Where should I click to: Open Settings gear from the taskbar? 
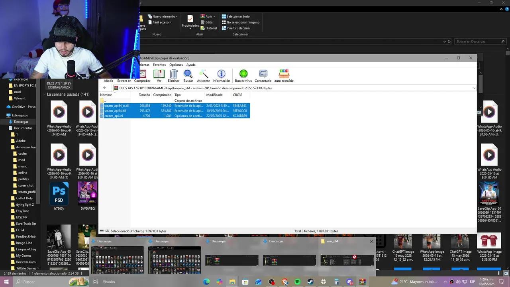click(x=323, y=282)
